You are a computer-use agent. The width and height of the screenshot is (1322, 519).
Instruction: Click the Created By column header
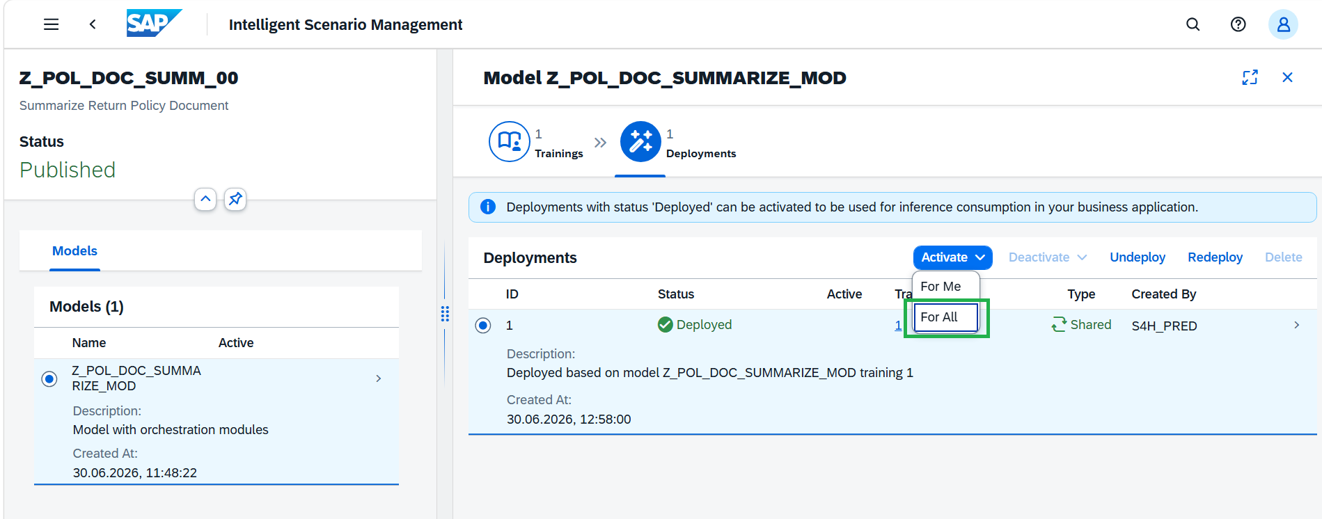[x=1163, y=294]
